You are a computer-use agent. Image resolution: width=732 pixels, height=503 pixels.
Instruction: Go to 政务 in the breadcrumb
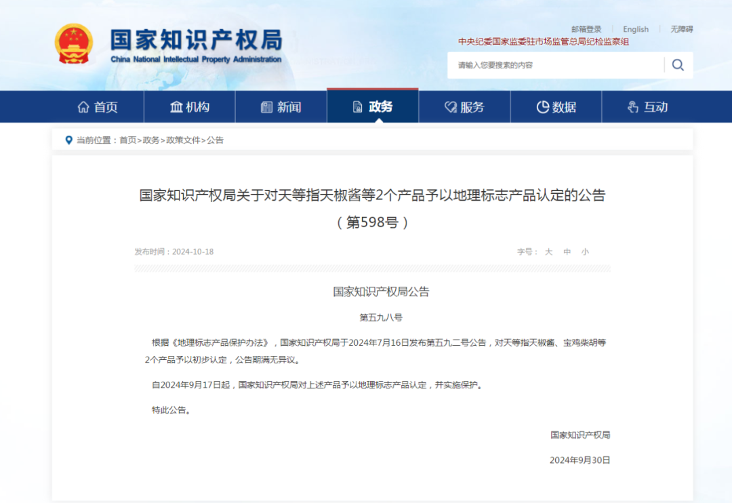coord(150,140)
